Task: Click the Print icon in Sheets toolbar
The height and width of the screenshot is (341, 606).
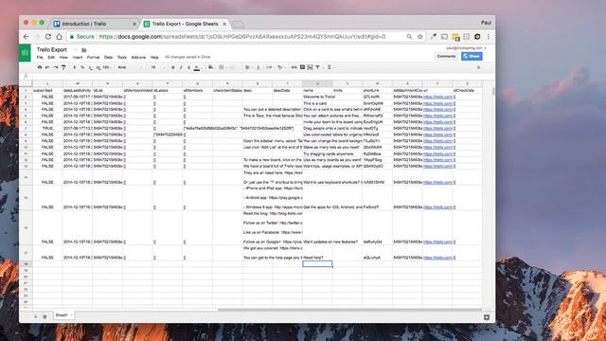Action: pos(40,67)
